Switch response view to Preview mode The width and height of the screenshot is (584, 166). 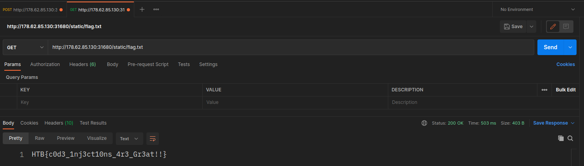[x=66, y=138]
